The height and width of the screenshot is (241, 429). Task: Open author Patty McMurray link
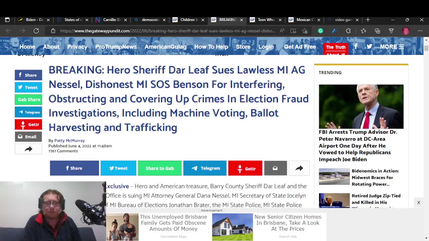(69, 141)
